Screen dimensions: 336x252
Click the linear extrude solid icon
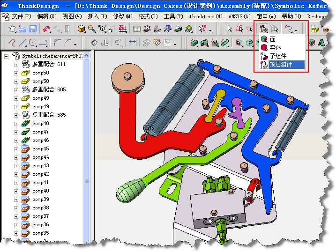click(194, 43)
